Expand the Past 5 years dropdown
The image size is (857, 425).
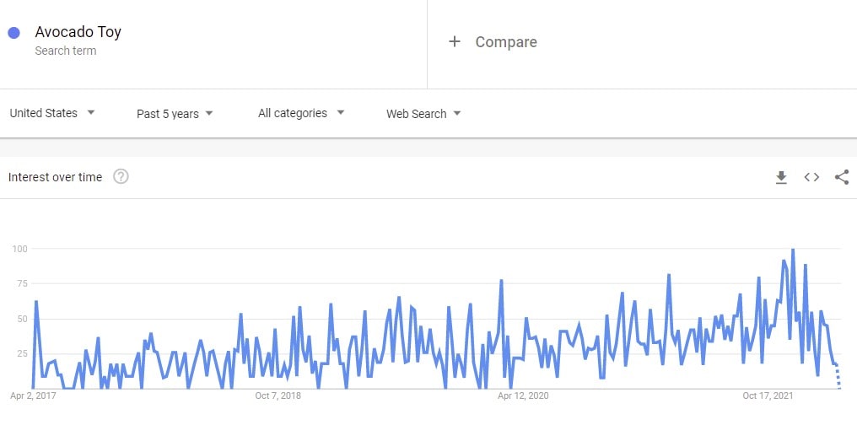click(x=175, y=114)
